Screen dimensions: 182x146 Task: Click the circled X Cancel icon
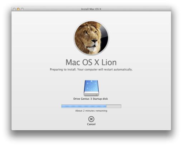[x=91, y=119]
